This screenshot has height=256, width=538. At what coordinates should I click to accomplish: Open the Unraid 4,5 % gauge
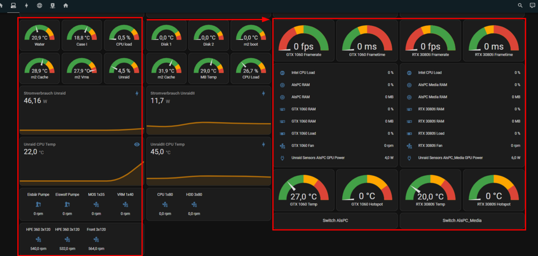pos(124,68)
